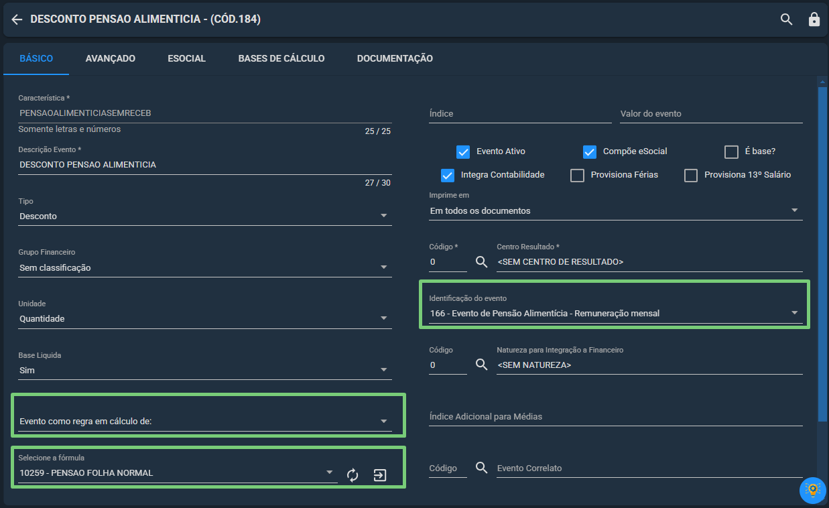Open the lightbulb help button
Image resolution: width=829 pixels, height=508 pixels.
812,490
